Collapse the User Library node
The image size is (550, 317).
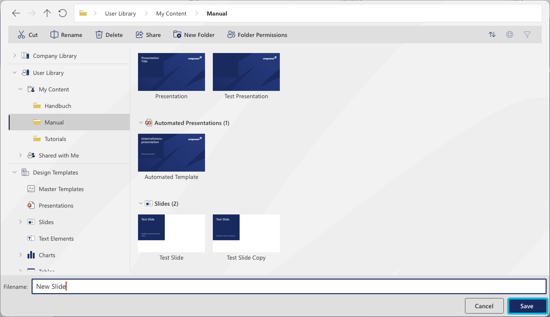[x=15, y=72]
